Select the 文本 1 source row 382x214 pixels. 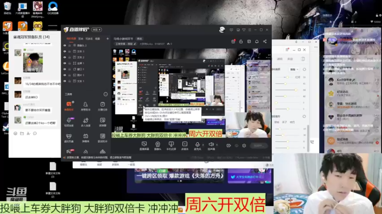click(x=85, y=81)
